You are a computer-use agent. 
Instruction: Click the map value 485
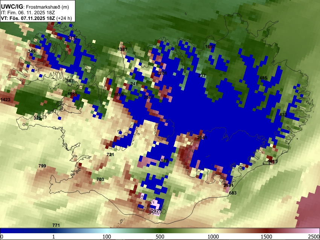click(x=263, y=78)
